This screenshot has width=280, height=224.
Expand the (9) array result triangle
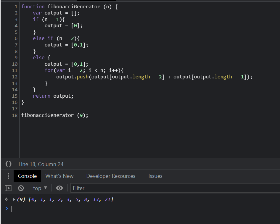[x=14, y=199]
